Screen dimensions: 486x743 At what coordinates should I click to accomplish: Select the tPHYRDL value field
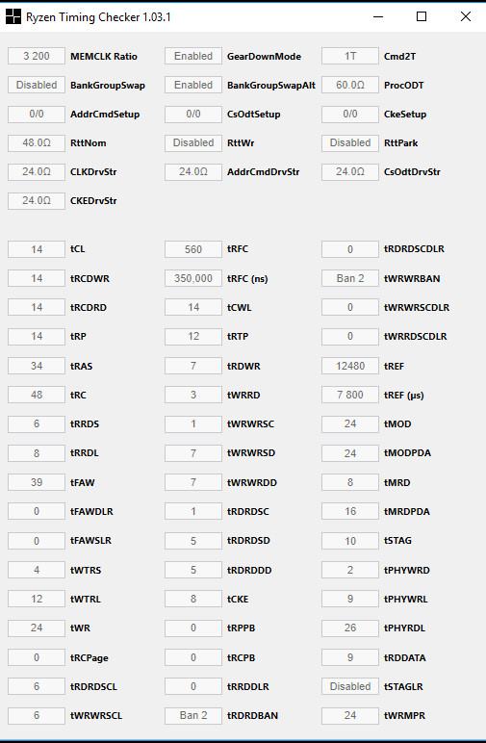tap(350, 628)
